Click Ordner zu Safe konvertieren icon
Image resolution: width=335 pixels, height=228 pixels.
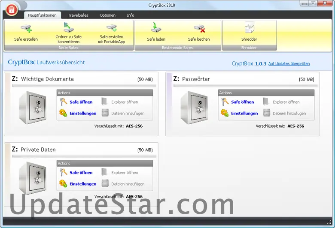(68, 27)
